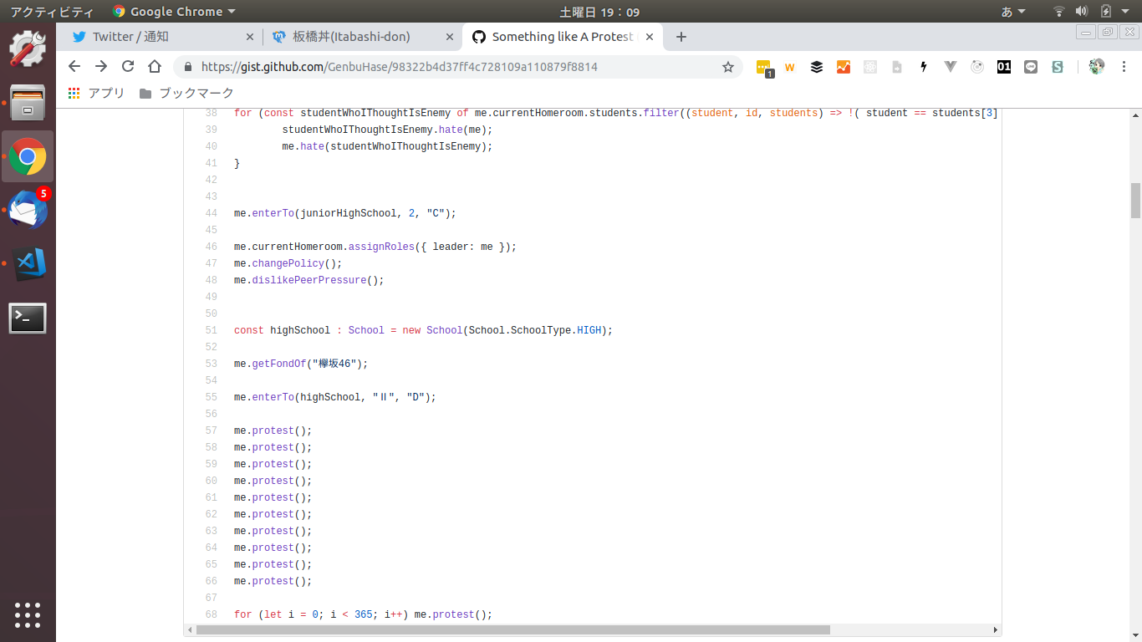Open a new browser tab
1142x642 pixels.
click(x=681, y=37)
